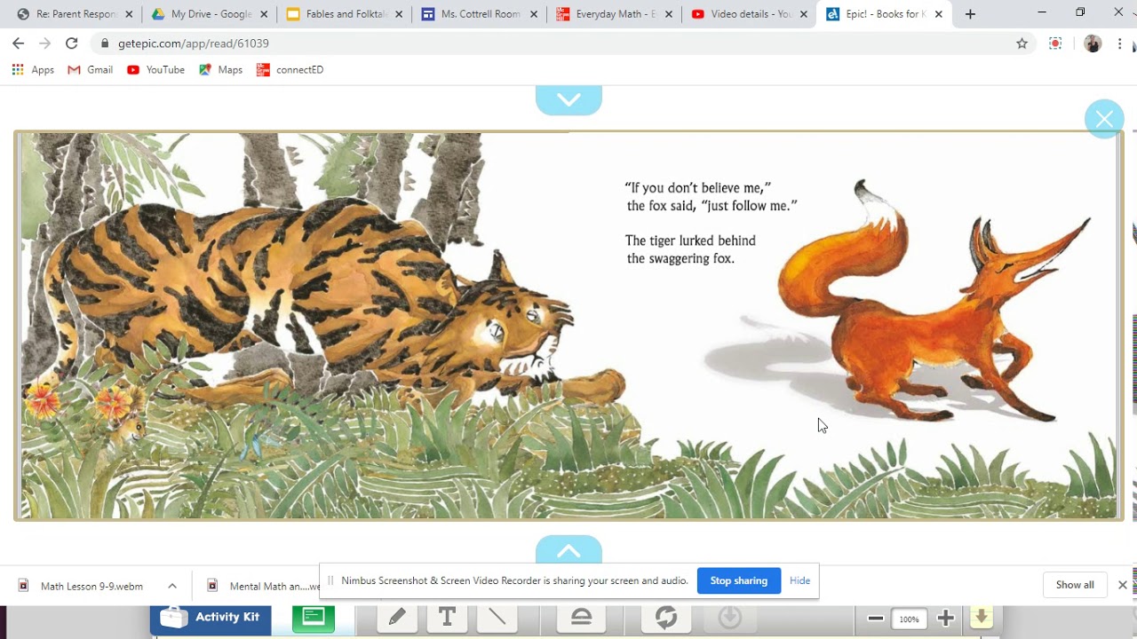Show all downloads
The height and width of the screenshot is (639, 1137).
pyautogui.click(x=1075, y=585)
